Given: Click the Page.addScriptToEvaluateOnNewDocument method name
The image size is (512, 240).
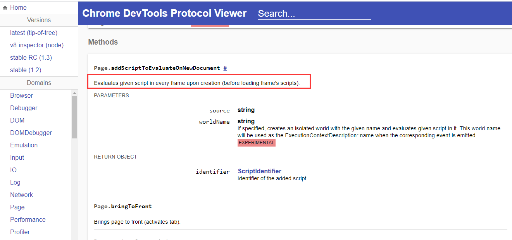Looking at the screenshot, I should point(157,68).
